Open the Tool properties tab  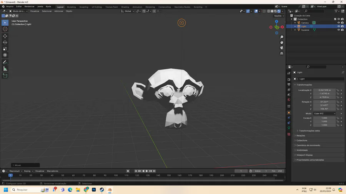click(x=289, y=73)
